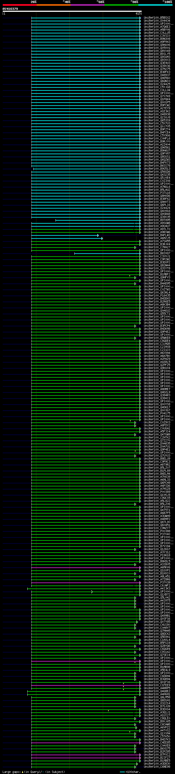Select hit label UniRef100_Q9HFV3
Viewport: 175px width, 774px height.
[157, 277]
